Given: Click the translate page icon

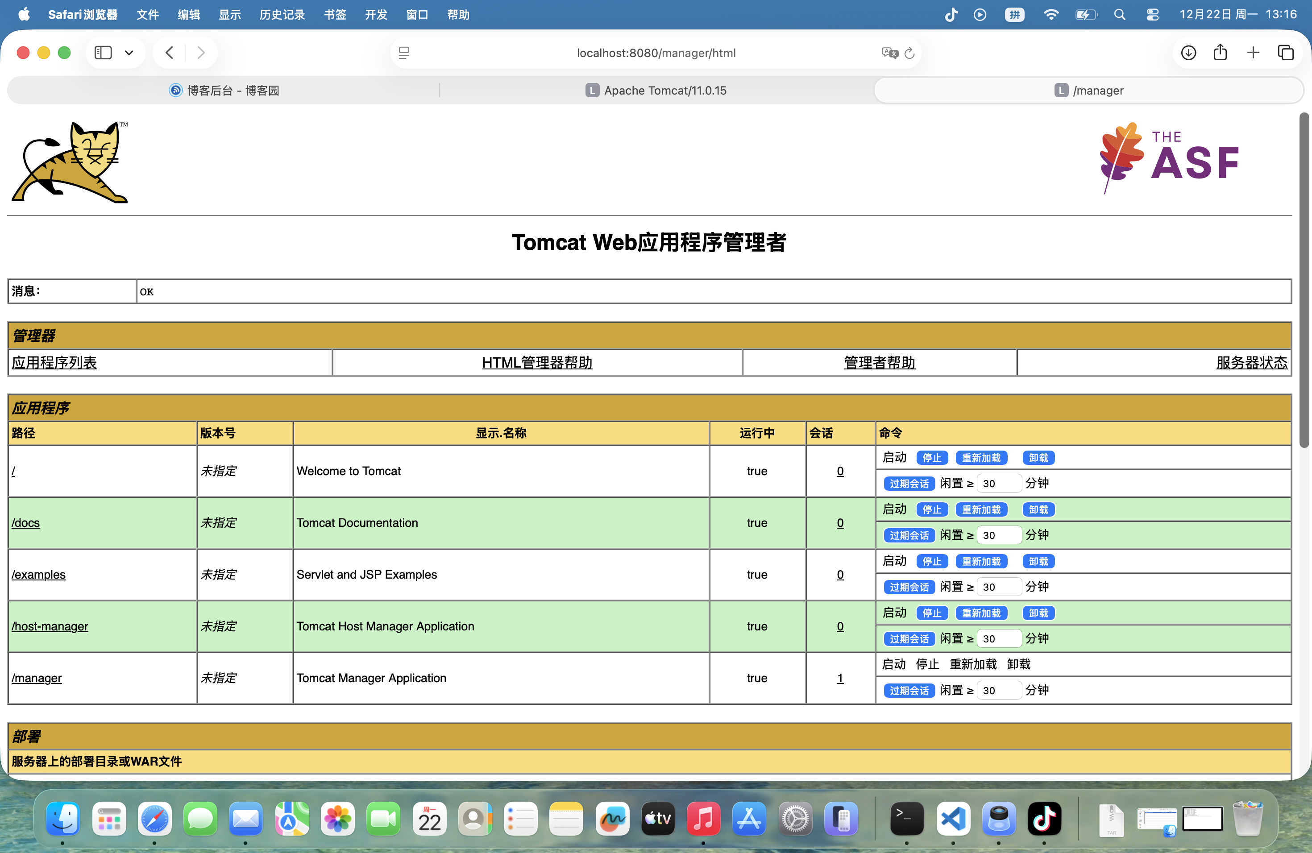Looking at the screenshot, I should tap(889, 53).
